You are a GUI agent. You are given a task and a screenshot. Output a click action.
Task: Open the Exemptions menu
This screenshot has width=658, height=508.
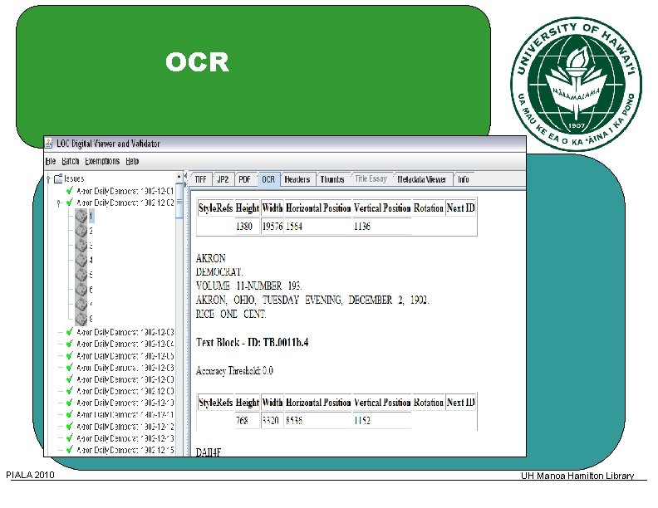pos(102,161)
